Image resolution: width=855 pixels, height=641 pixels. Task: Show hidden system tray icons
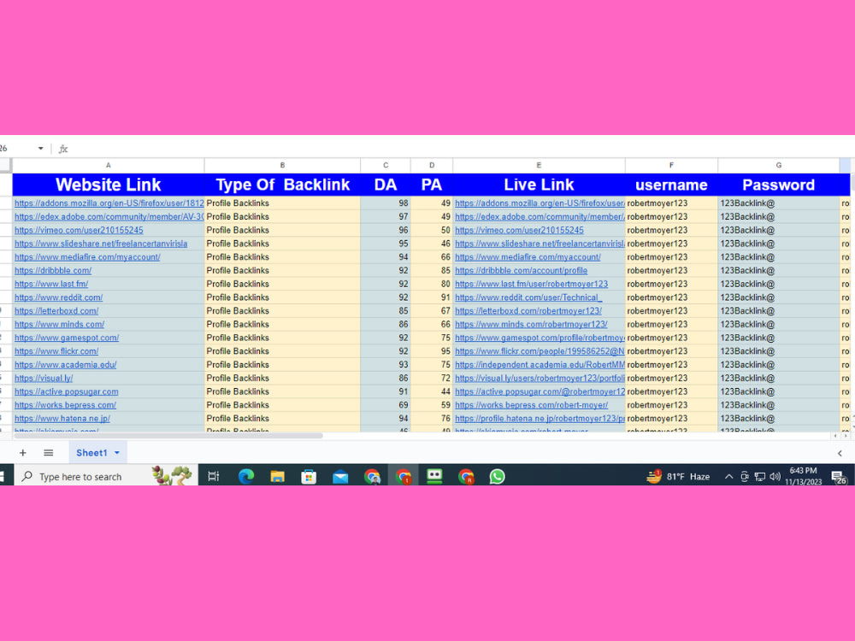728,477
